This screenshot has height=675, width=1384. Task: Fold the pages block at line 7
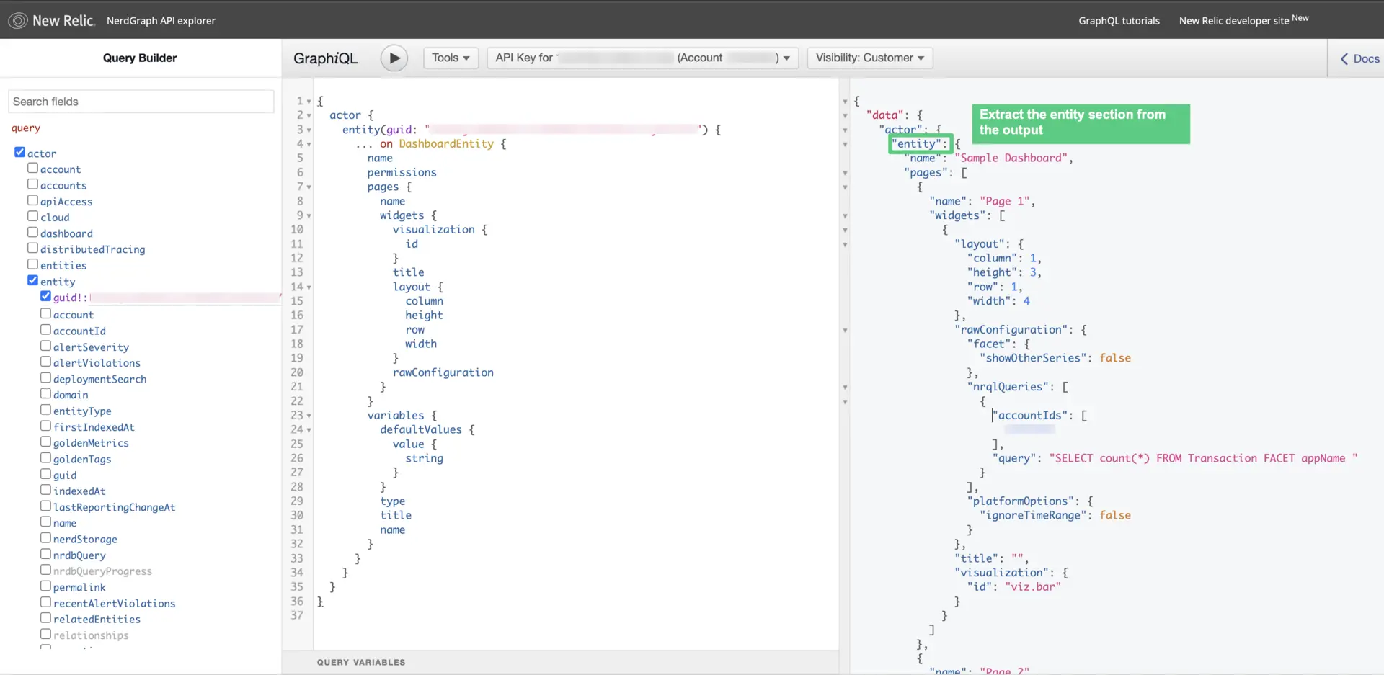tap(309, 187)
